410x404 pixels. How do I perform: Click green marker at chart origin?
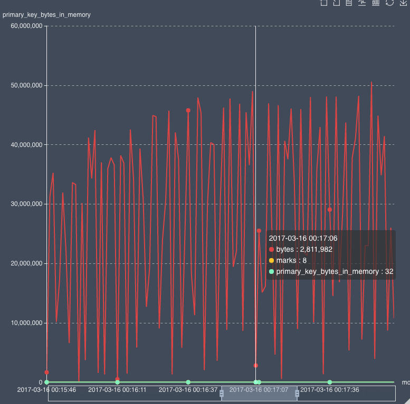coord(47,382)
